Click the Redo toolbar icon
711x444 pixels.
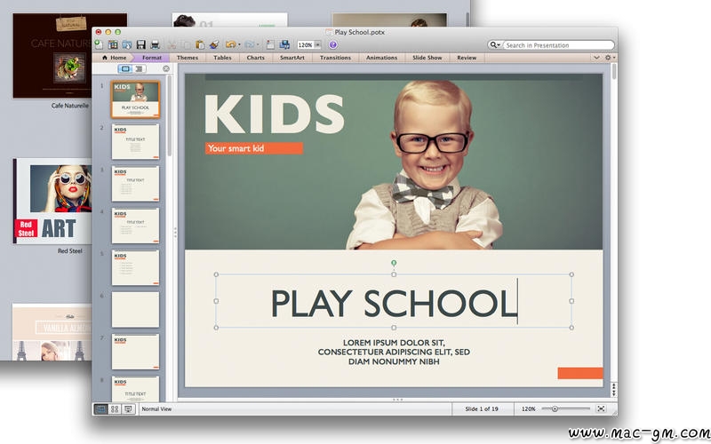249,44
